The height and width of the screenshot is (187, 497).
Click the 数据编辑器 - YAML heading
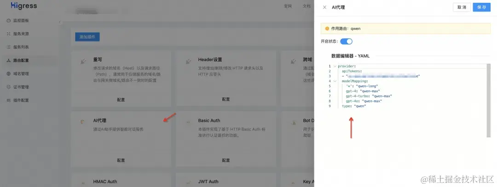point(350,56)
